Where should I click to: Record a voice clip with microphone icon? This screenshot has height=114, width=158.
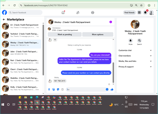49,89
